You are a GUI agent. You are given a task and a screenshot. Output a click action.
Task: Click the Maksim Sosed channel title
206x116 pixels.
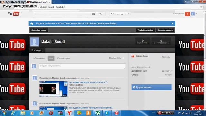53,42
